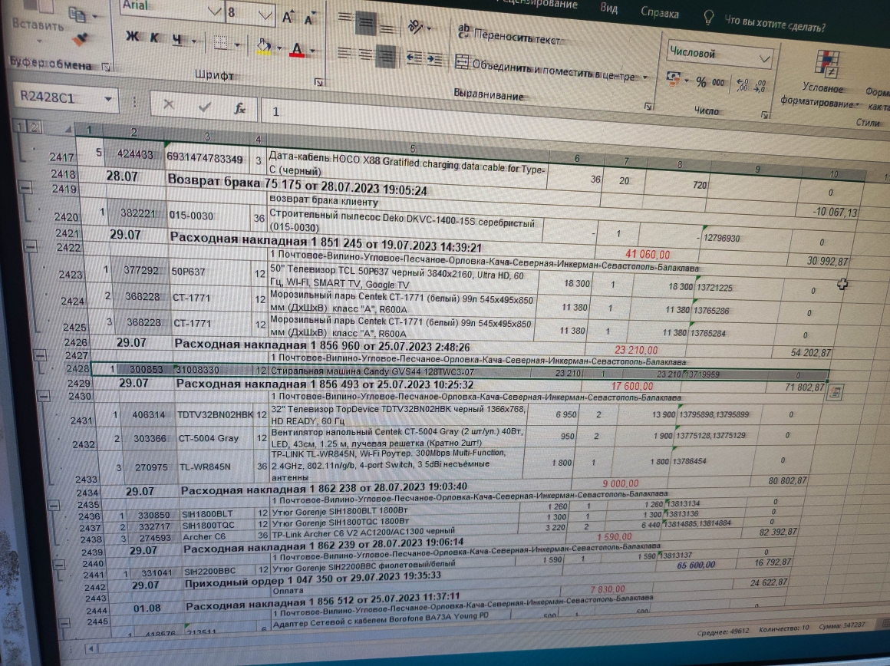Show outline level 1 only

tap(20, 126)
